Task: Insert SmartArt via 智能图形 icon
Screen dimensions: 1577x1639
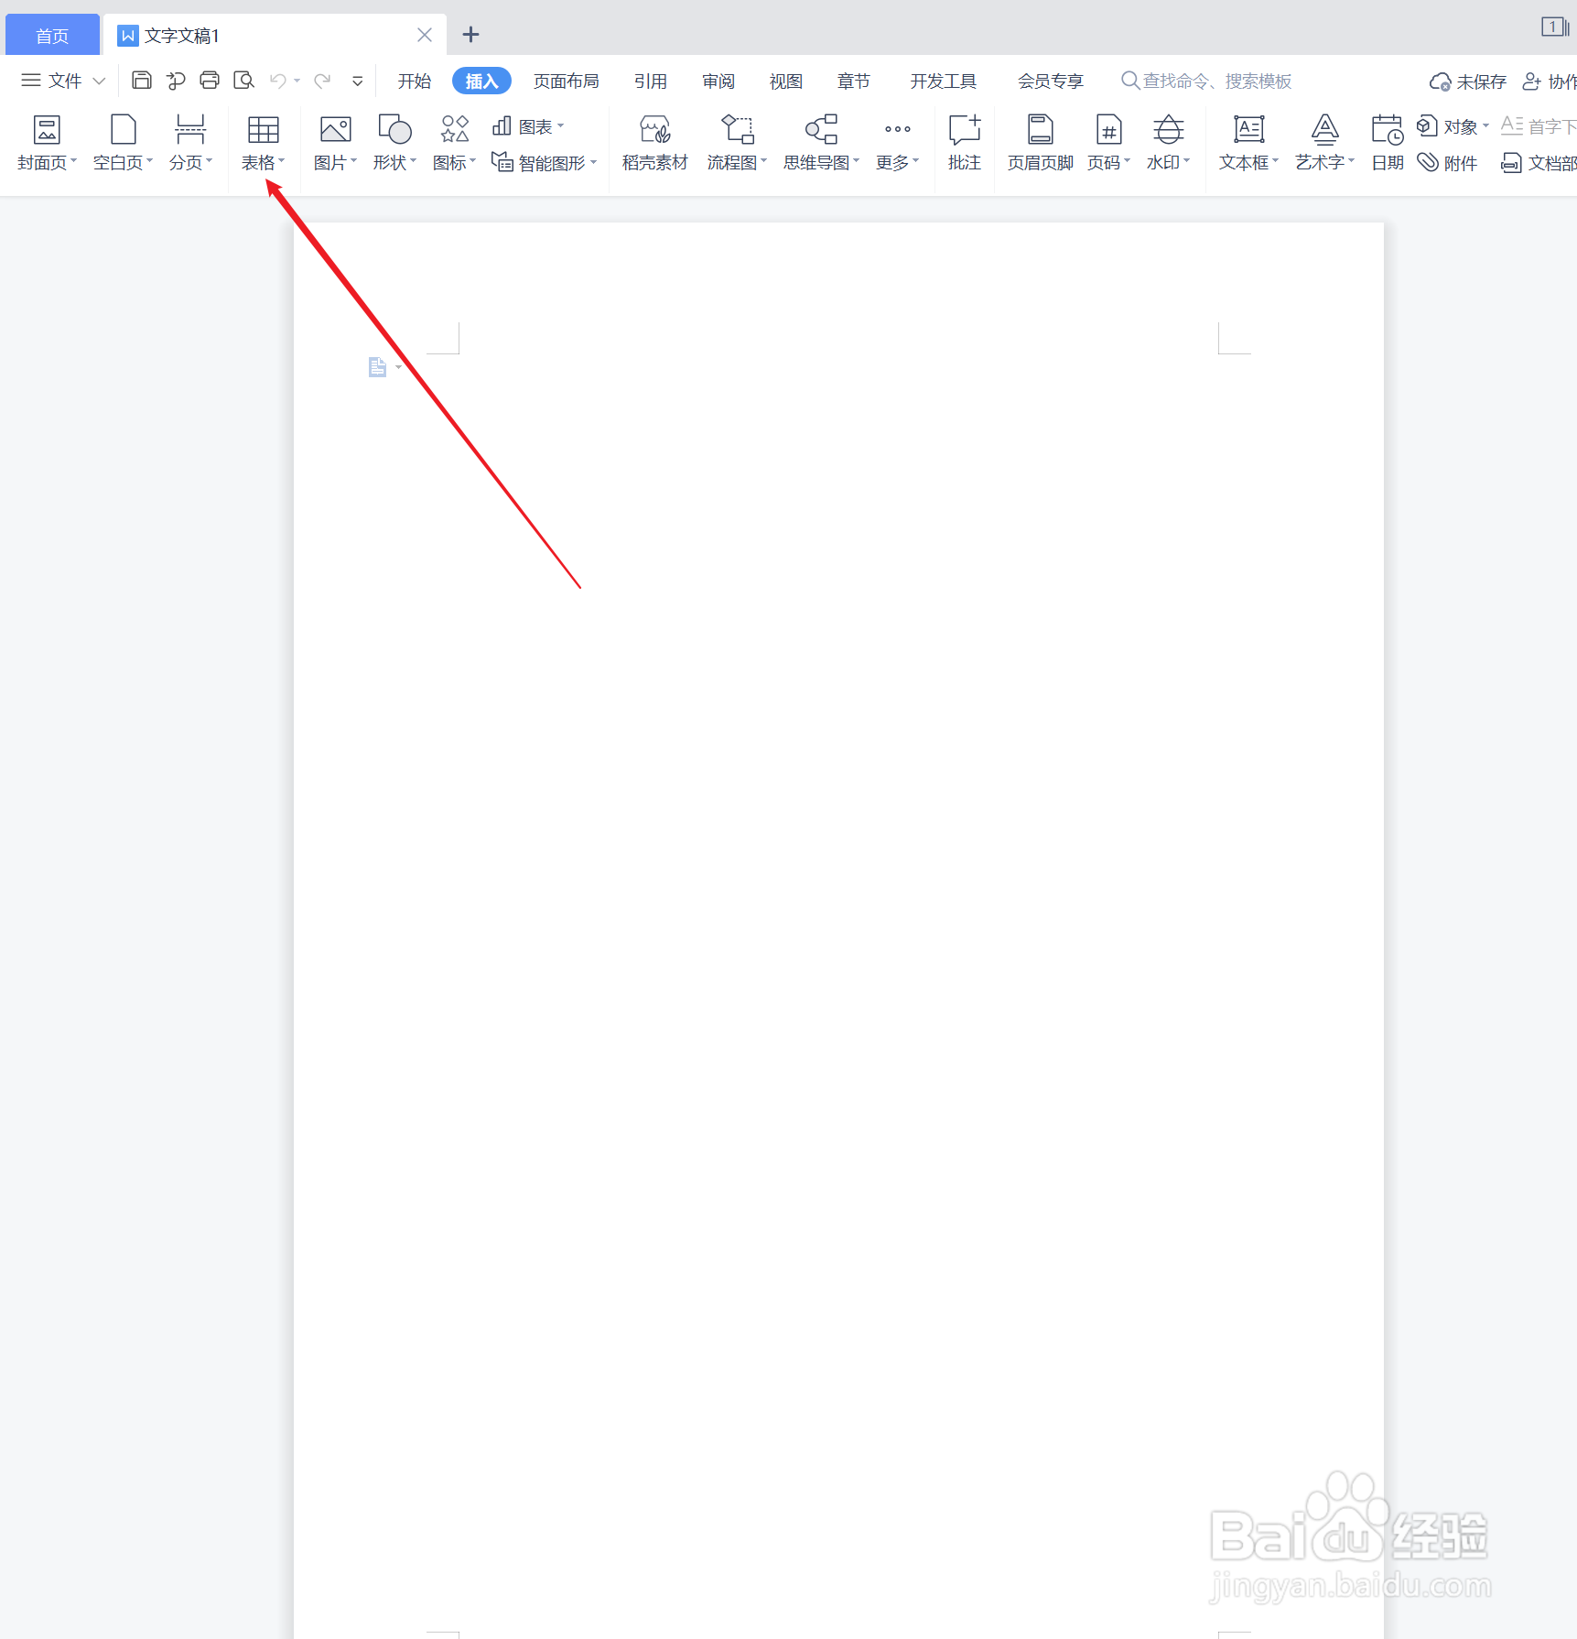Action: [544, 162]
